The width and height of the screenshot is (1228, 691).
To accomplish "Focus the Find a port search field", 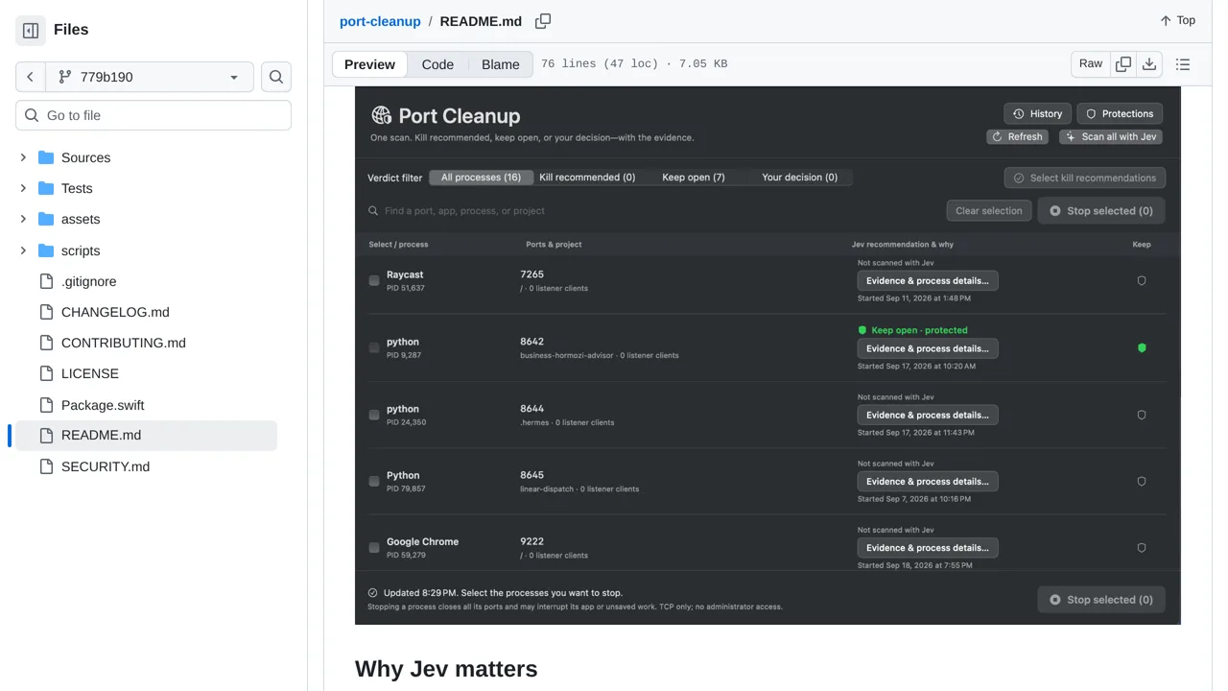I will point(652,211).
